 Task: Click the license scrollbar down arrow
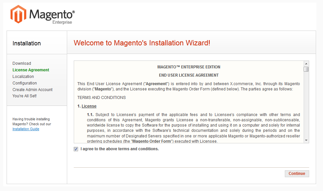coord(306,140)
